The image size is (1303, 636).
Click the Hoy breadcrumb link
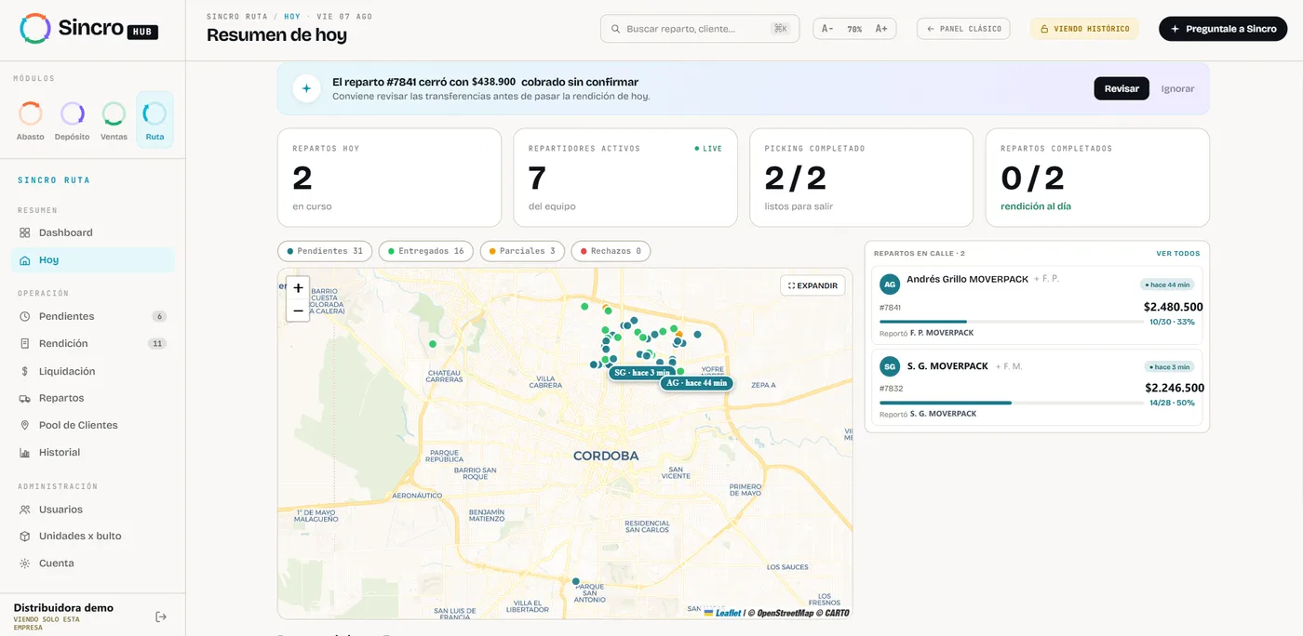click(292, 17)
